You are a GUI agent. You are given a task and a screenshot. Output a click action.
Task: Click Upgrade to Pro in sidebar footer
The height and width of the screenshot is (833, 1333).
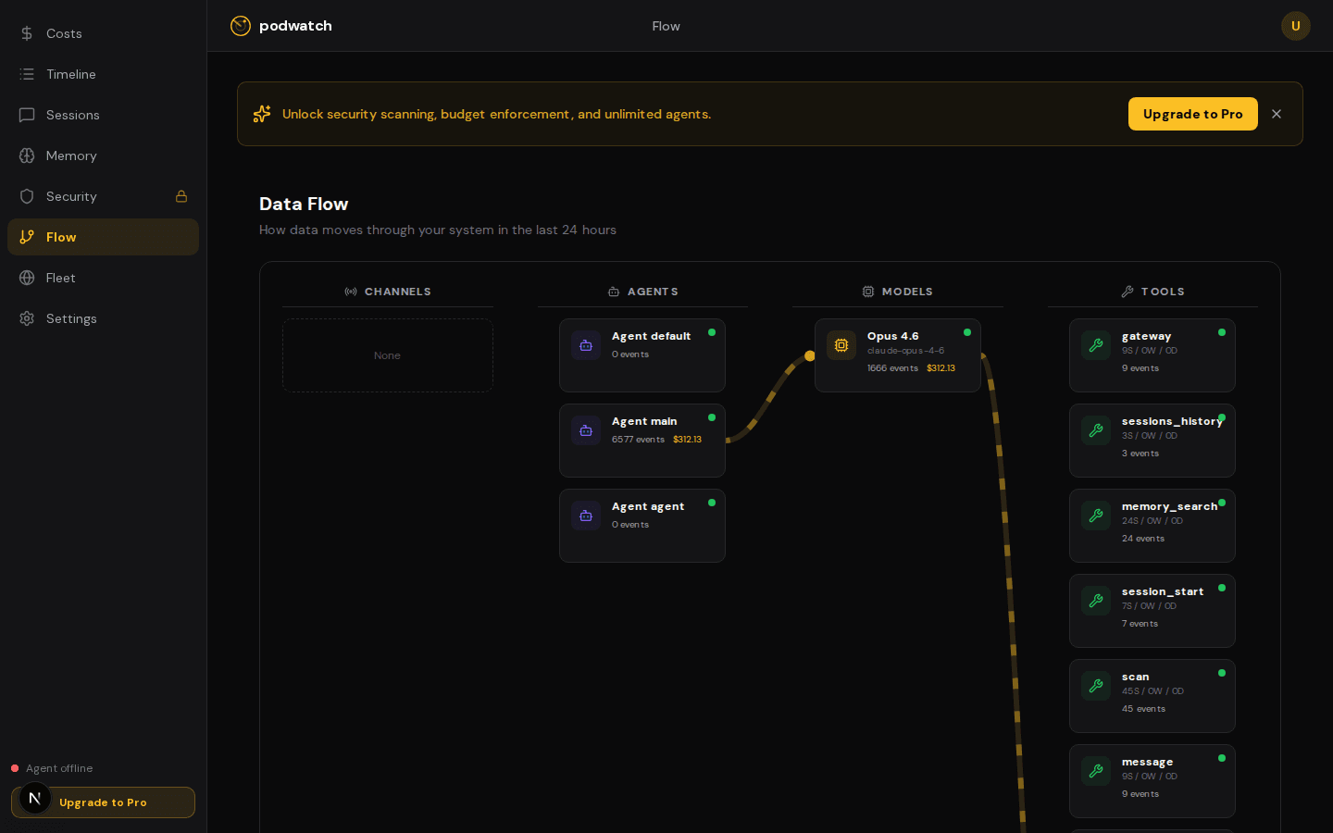(x=103, y=802)
